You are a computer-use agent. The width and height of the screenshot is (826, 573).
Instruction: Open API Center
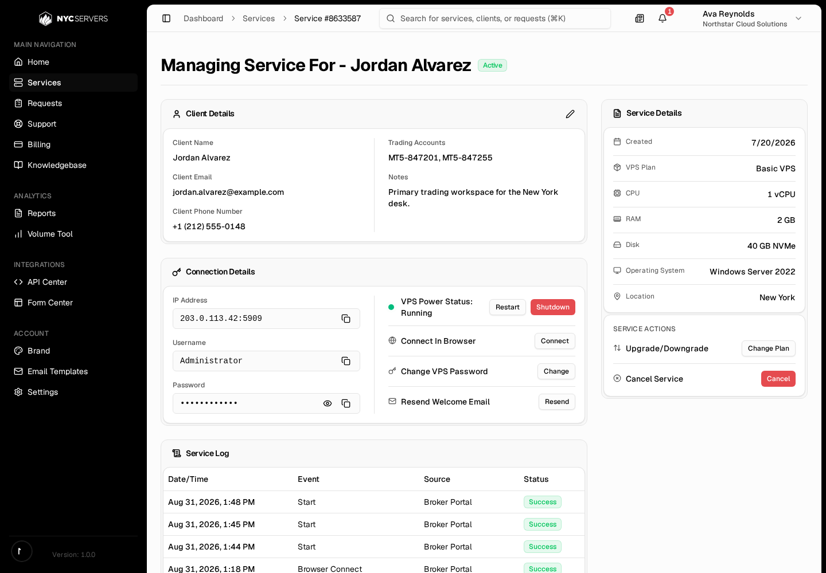coord(73,282)
